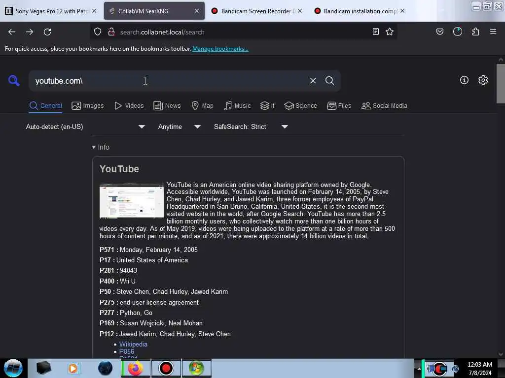This screenshot has width=505, height=378.
Task: Collapse the Info section
Action: tap(101, 147)
